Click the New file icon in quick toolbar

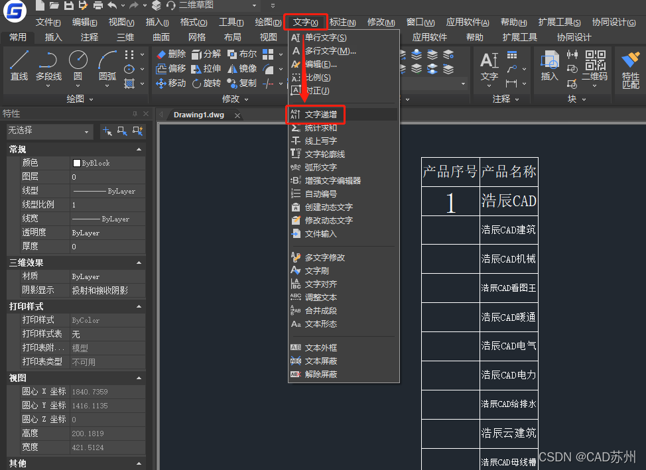pos(40,5)
